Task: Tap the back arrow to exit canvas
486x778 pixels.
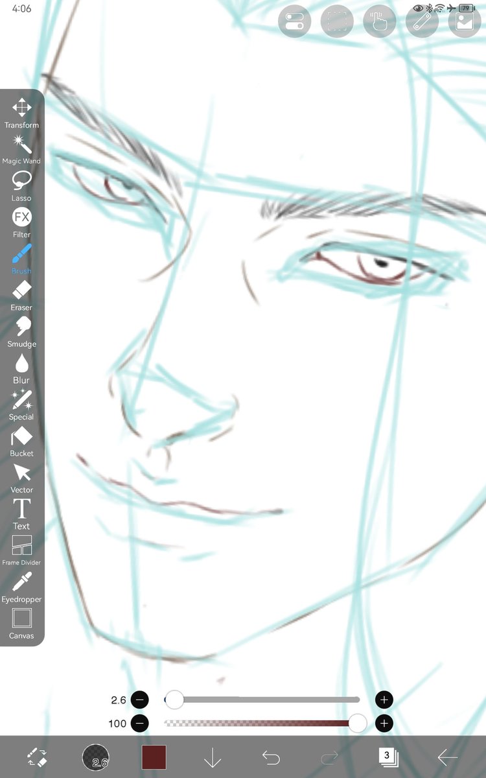Action: point(447,757)
